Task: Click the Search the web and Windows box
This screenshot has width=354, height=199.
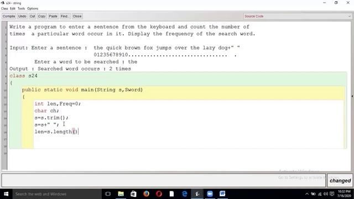Action: point(57,194)
